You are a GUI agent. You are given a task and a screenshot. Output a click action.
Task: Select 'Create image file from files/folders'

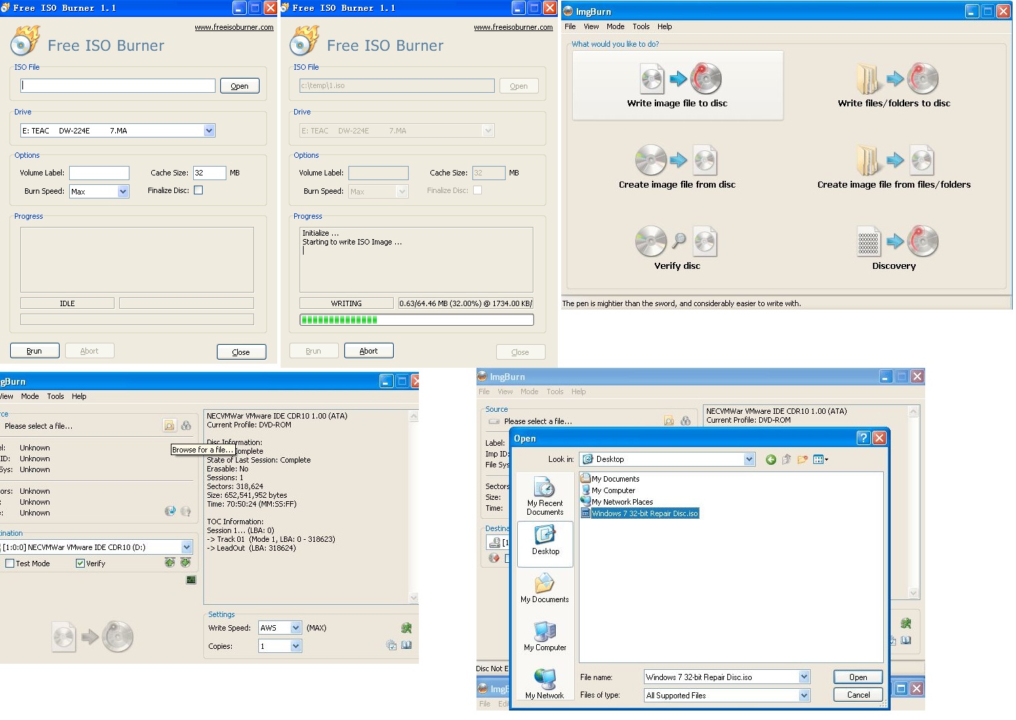(894, 167)
